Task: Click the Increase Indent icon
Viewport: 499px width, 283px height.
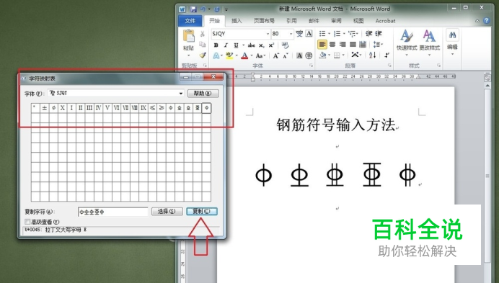Action: point(379,34)
